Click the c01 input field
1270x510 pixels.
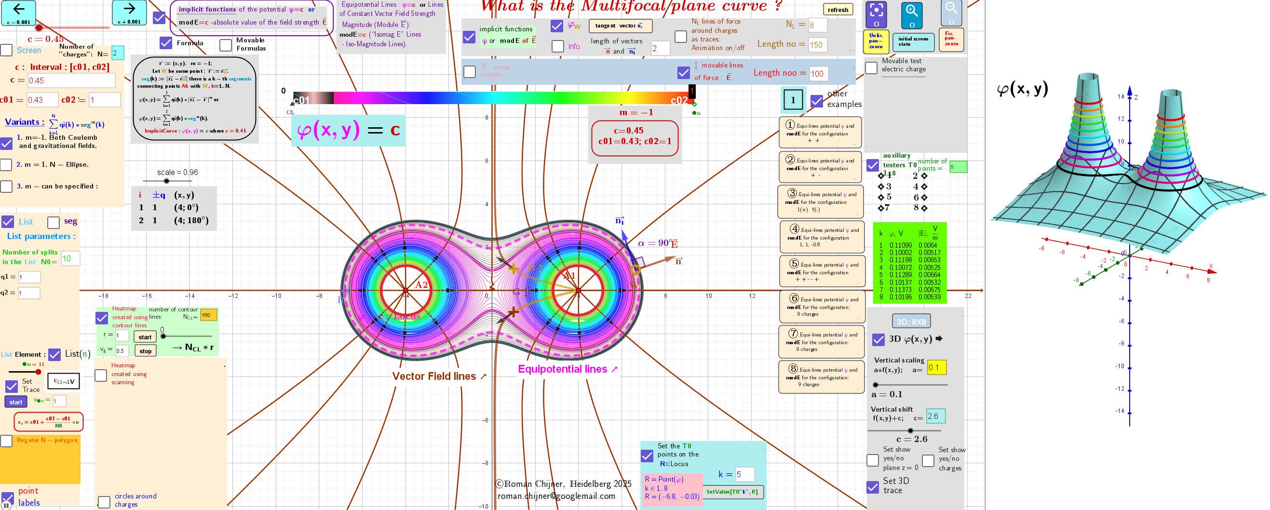[42, 100]
